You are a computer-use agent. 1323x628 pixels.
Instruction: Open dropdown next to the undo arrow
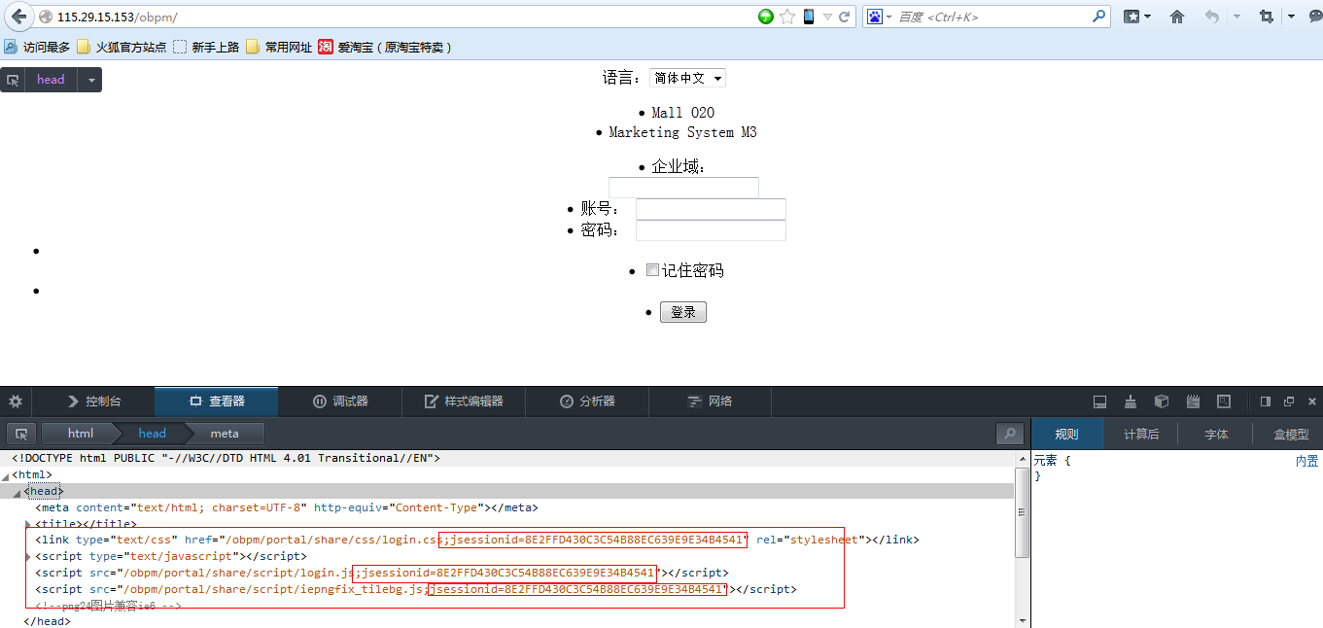(x=1236, y=17)
